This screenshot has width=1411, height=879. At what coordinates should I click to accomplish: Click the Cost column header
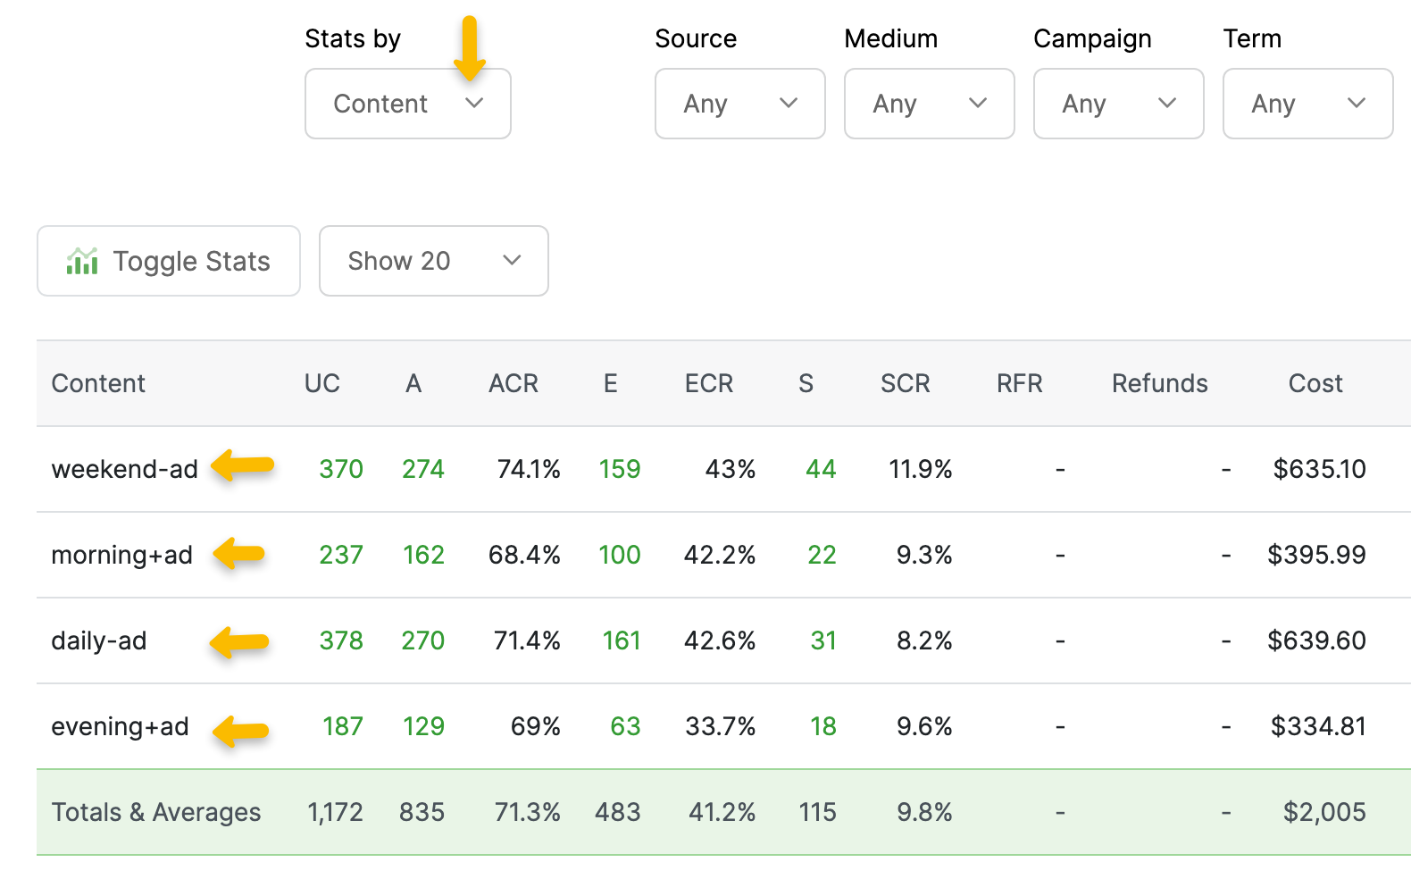coord(1315,383)
